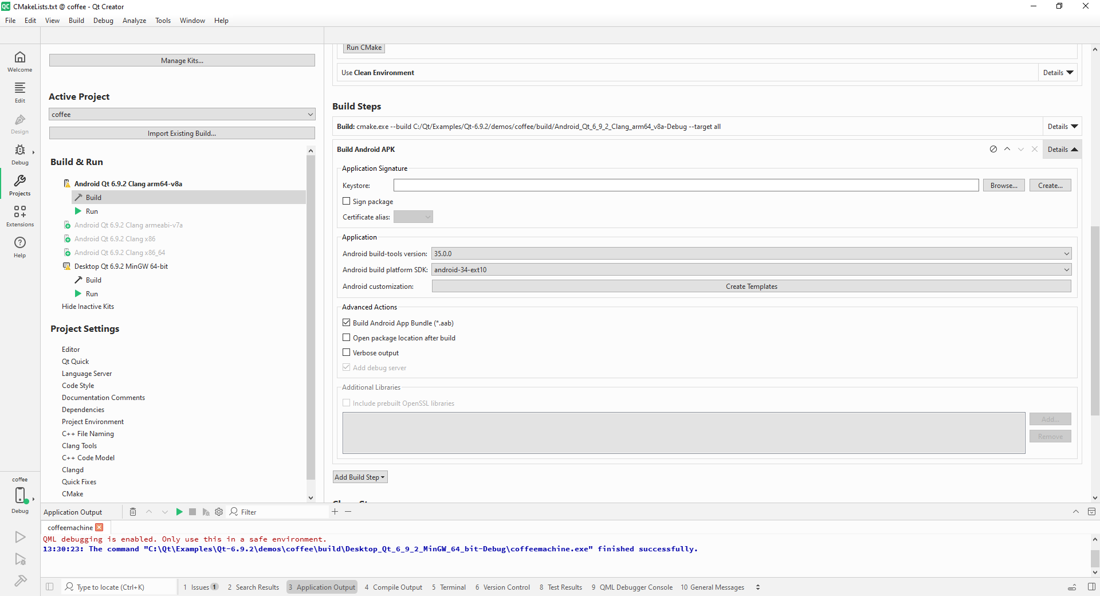The image size is (1100, 596).
Task: Switch to Design mode in sidebar
Action: (x=20, y=123)
